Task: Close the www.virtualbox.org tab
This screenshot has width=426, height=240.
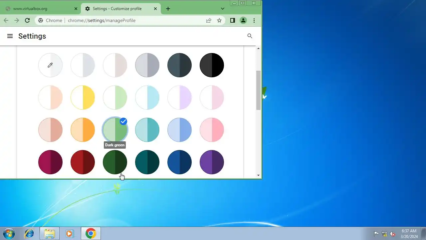Action: click(x=76, y=9)
